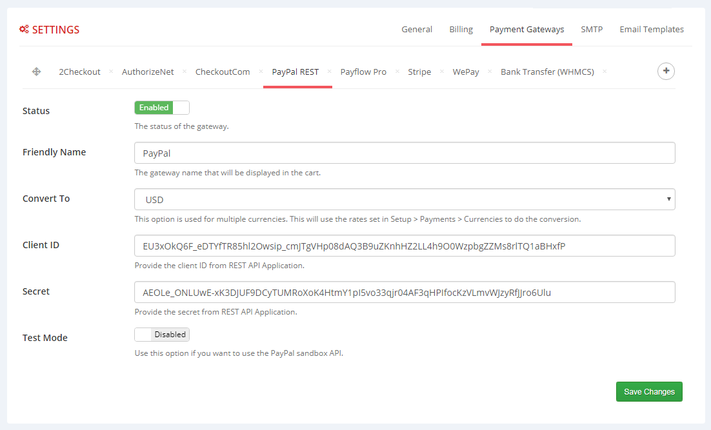This screenshot has width=711, height=430.
Task: Open the Email Templates tab
Action: 652,29
